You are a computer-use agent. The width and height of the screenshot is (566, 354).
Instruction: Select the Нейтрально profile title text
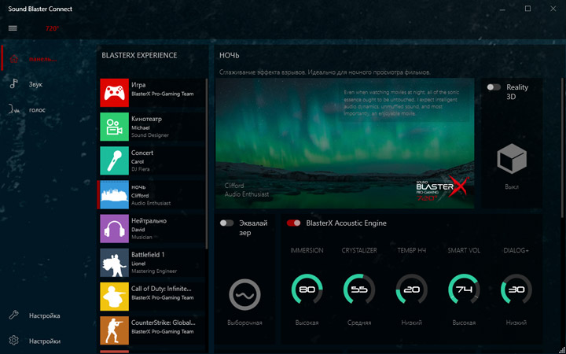coord(149,221)
